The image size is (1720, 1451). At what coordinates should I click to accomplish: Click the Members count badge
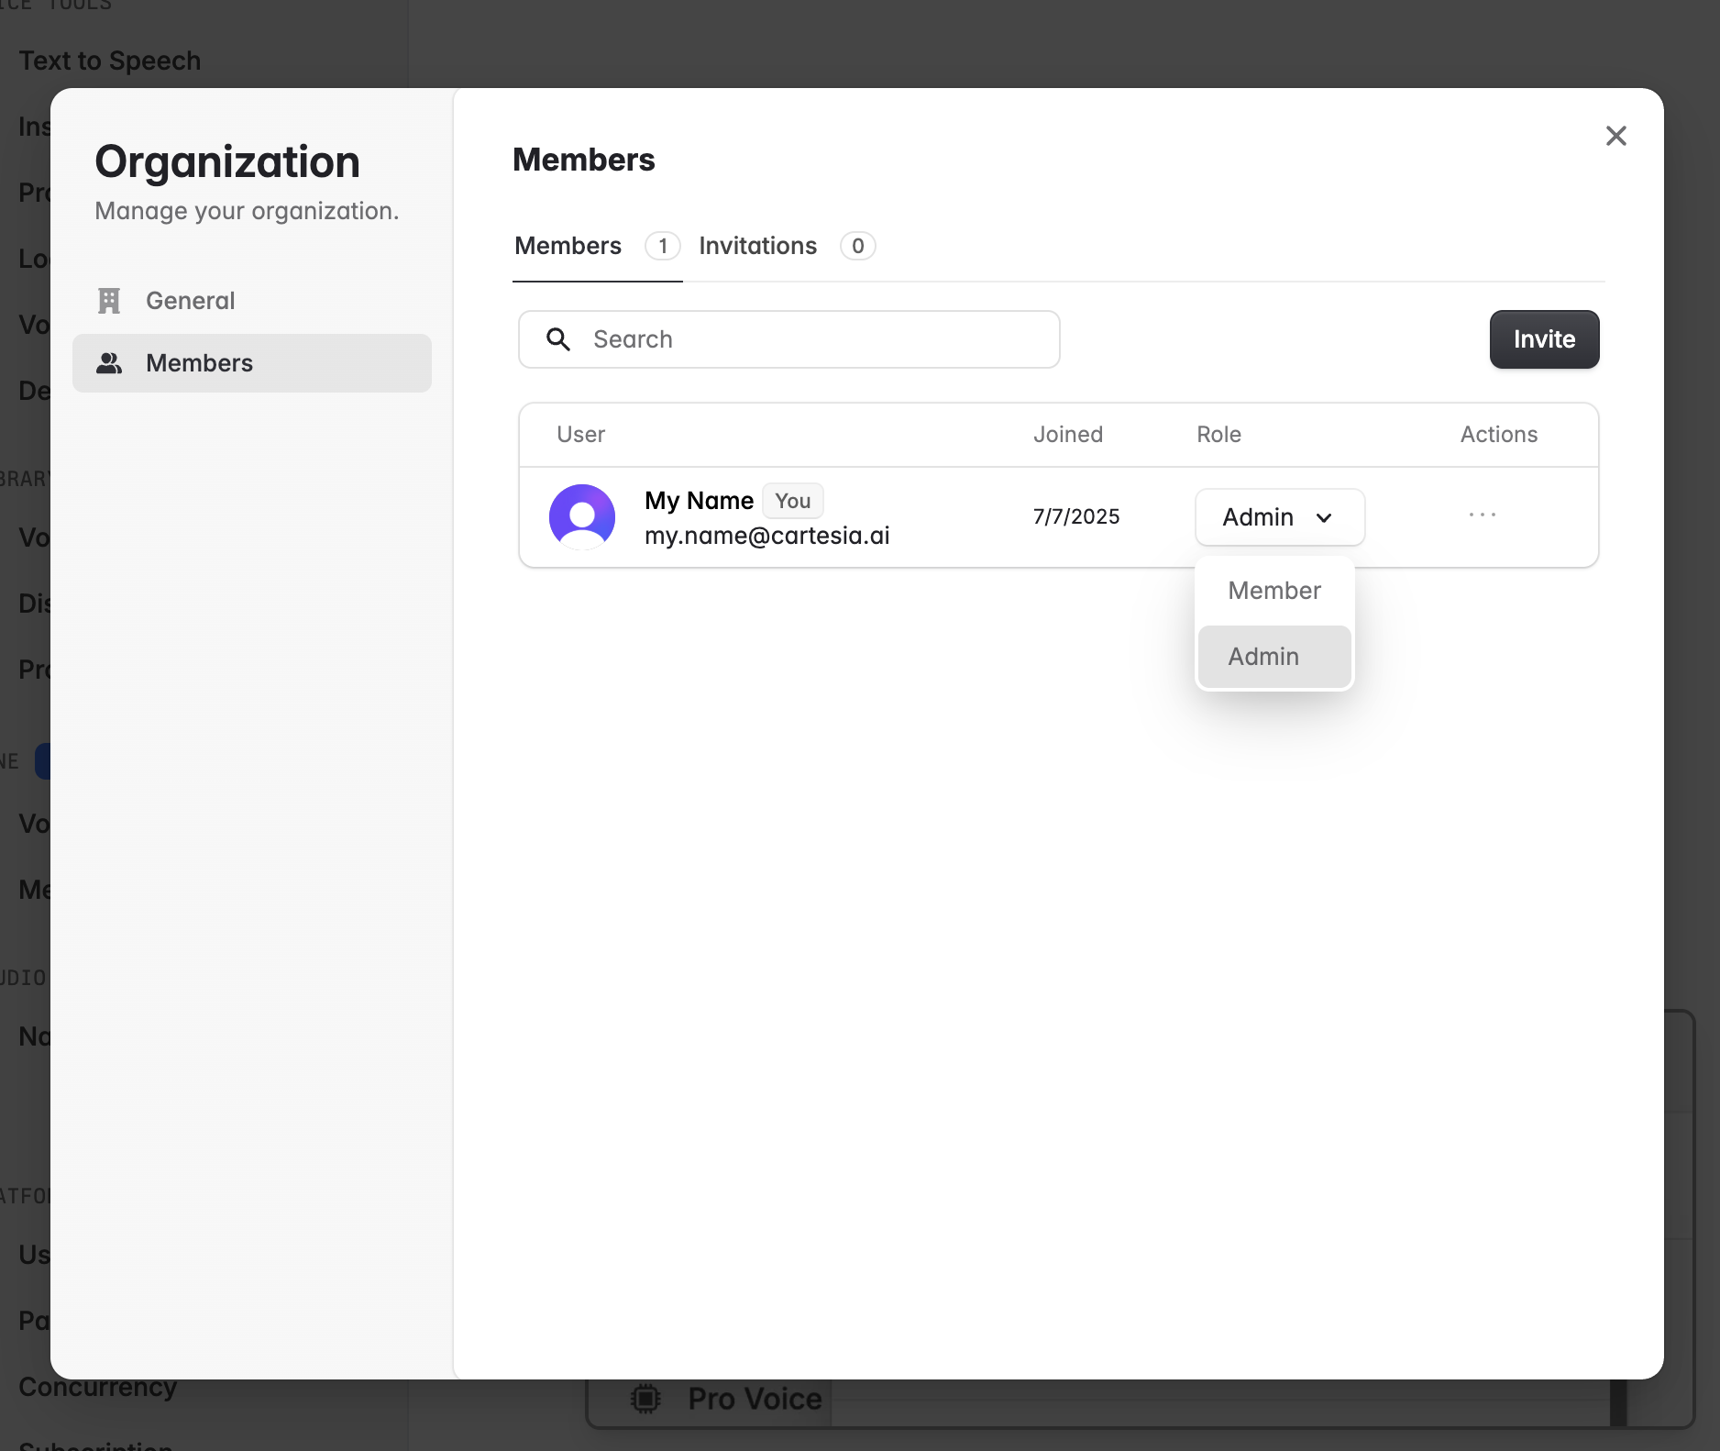pyautogui.click(x=662, y=246)
